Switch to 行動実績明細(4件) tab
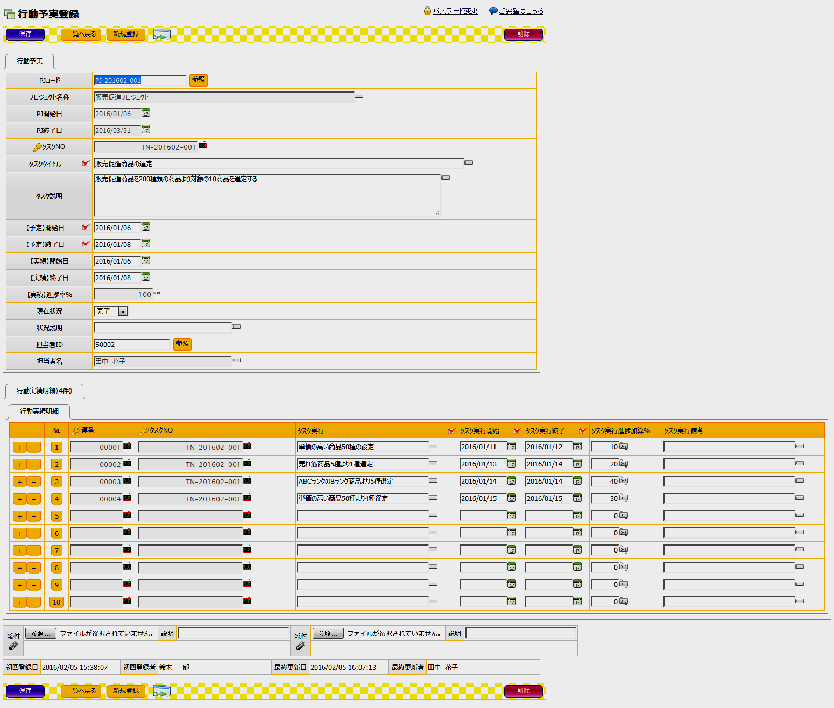The height and width of the screenshot is (708, 834). [x=44, y=391]
